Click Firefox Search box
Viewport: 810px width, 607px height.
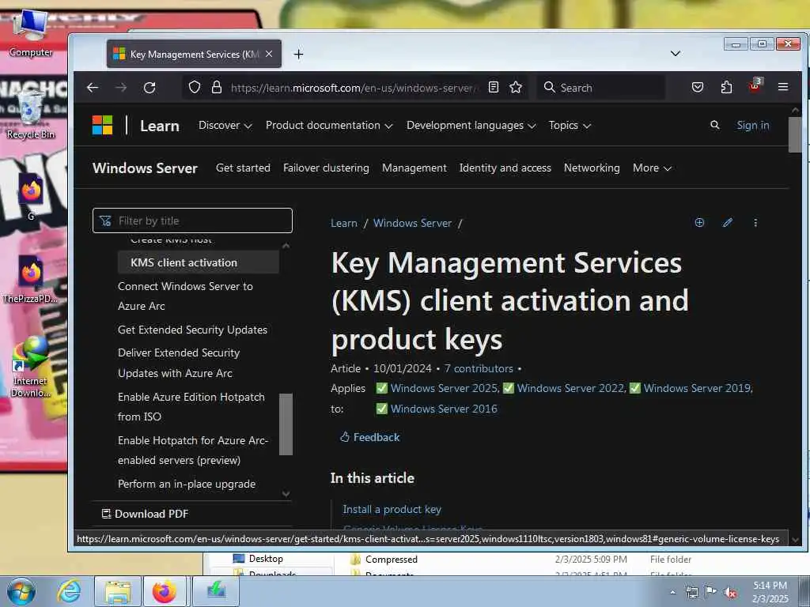600,88
